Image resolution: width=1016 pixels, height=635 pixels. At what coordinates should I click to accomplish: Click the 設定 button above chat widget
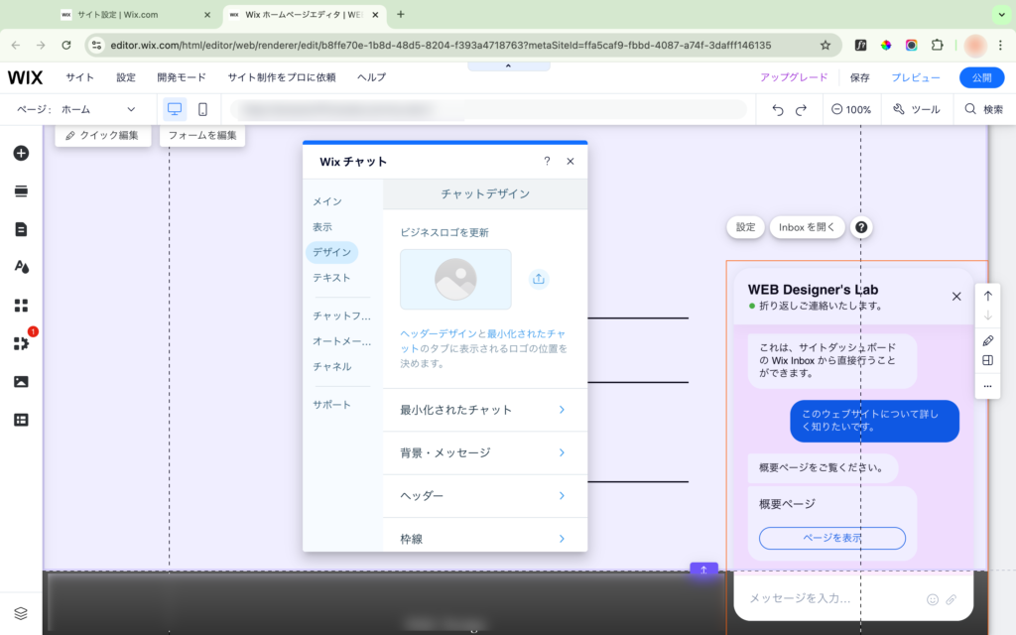(x=746, y=227)
